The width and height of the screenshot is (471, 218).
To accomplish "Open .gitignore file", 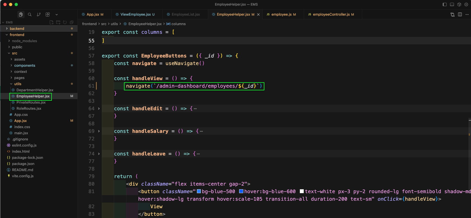I will [39, 139].
